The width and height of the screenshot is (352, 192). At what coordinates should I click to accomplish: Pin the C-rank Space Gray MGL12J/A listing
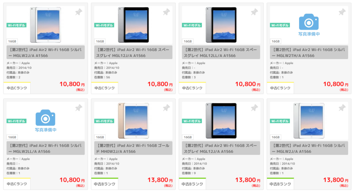click(166, 12)
